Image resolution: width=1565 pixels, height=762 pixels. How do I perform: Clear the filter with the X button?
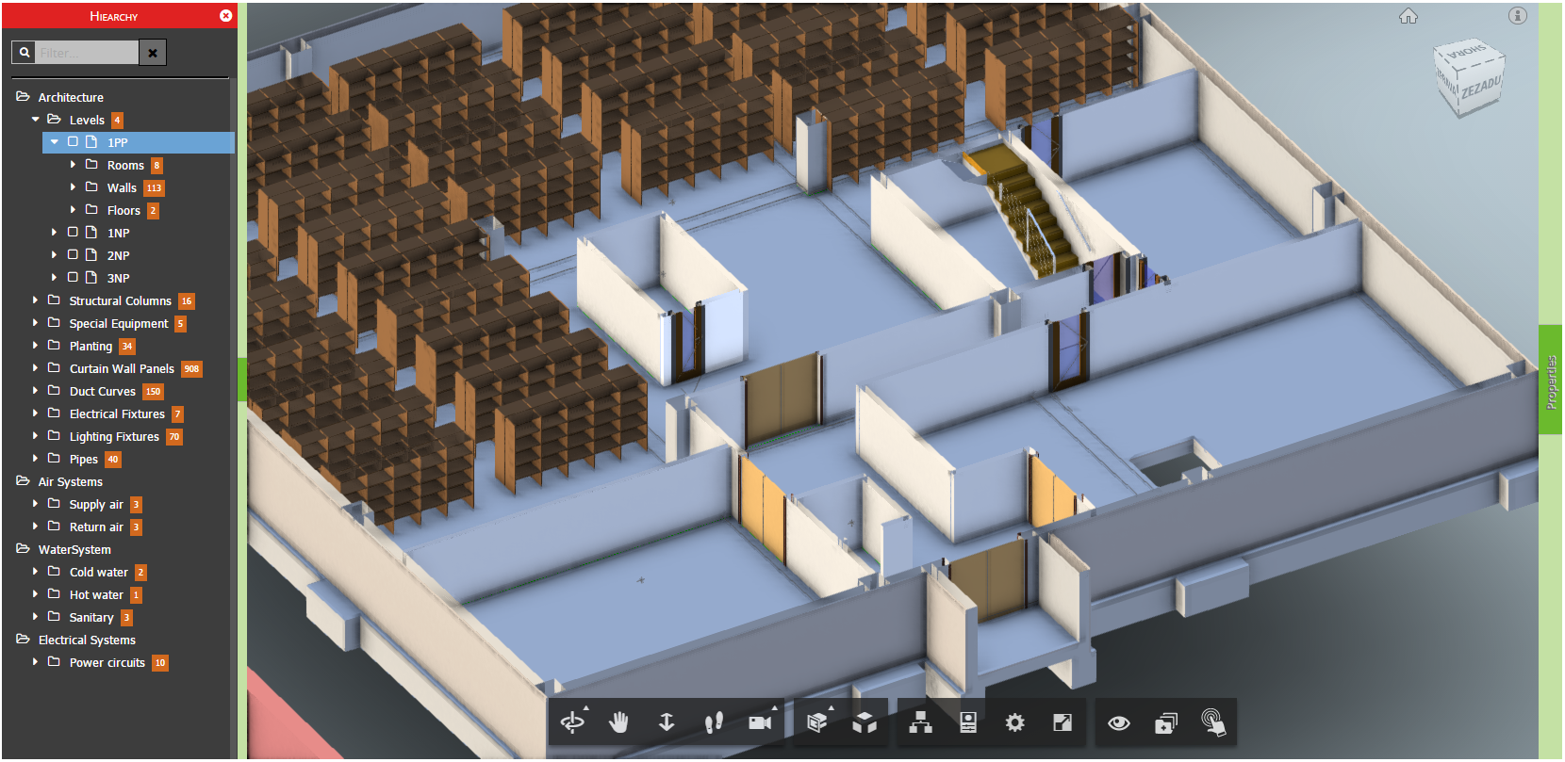click(x=153, y=53)
